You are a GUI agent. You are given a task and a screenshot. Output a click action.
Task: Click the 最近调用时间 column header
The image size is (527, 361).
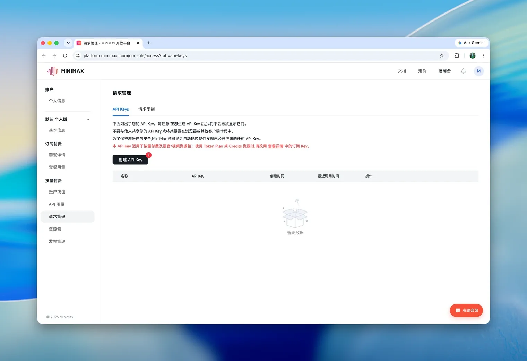(x=328, y=176)
